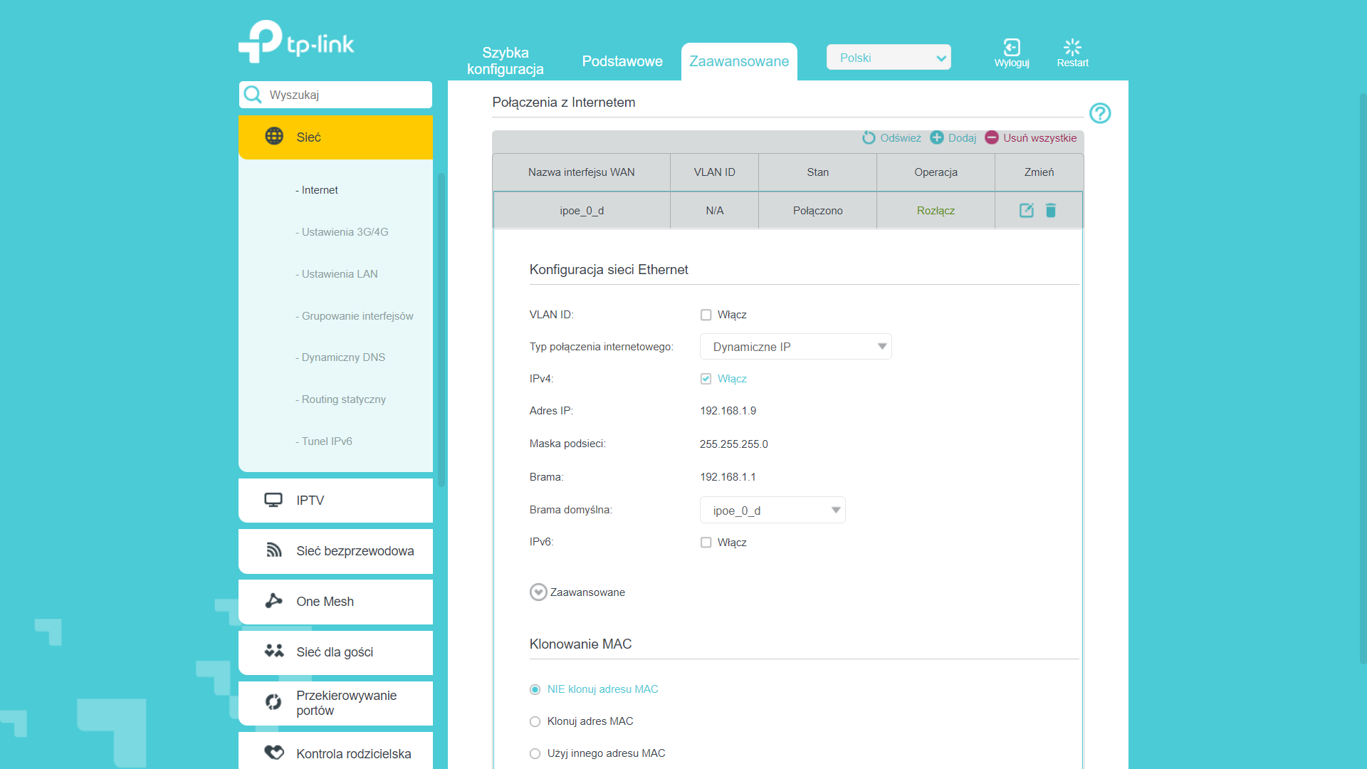Select Klonuj adres MAC radio option
Viewport: 1367px width, 769px height.
point(535,721)
